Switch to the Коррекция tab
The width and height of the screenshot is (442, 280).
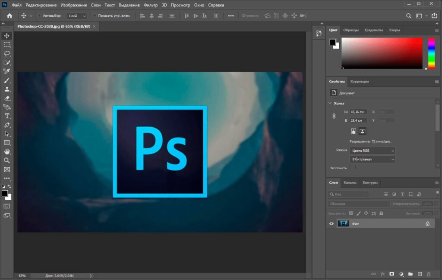[x=360, y=82]
